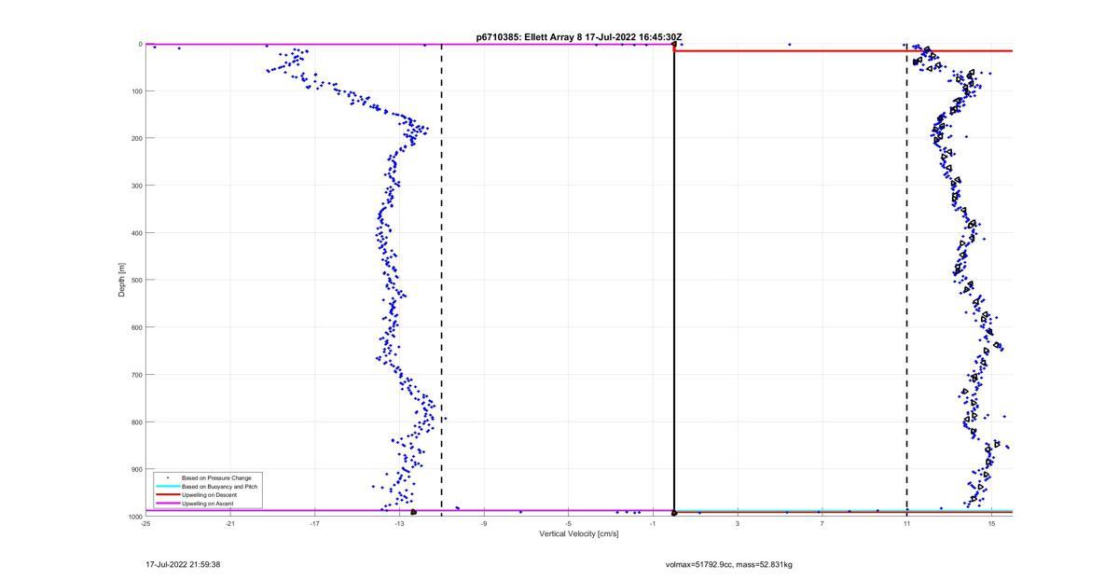The height and width of the screenshot is (580, 1119).
Task: Click x-axis tick label '-25'
Action: tap(145, 524)
